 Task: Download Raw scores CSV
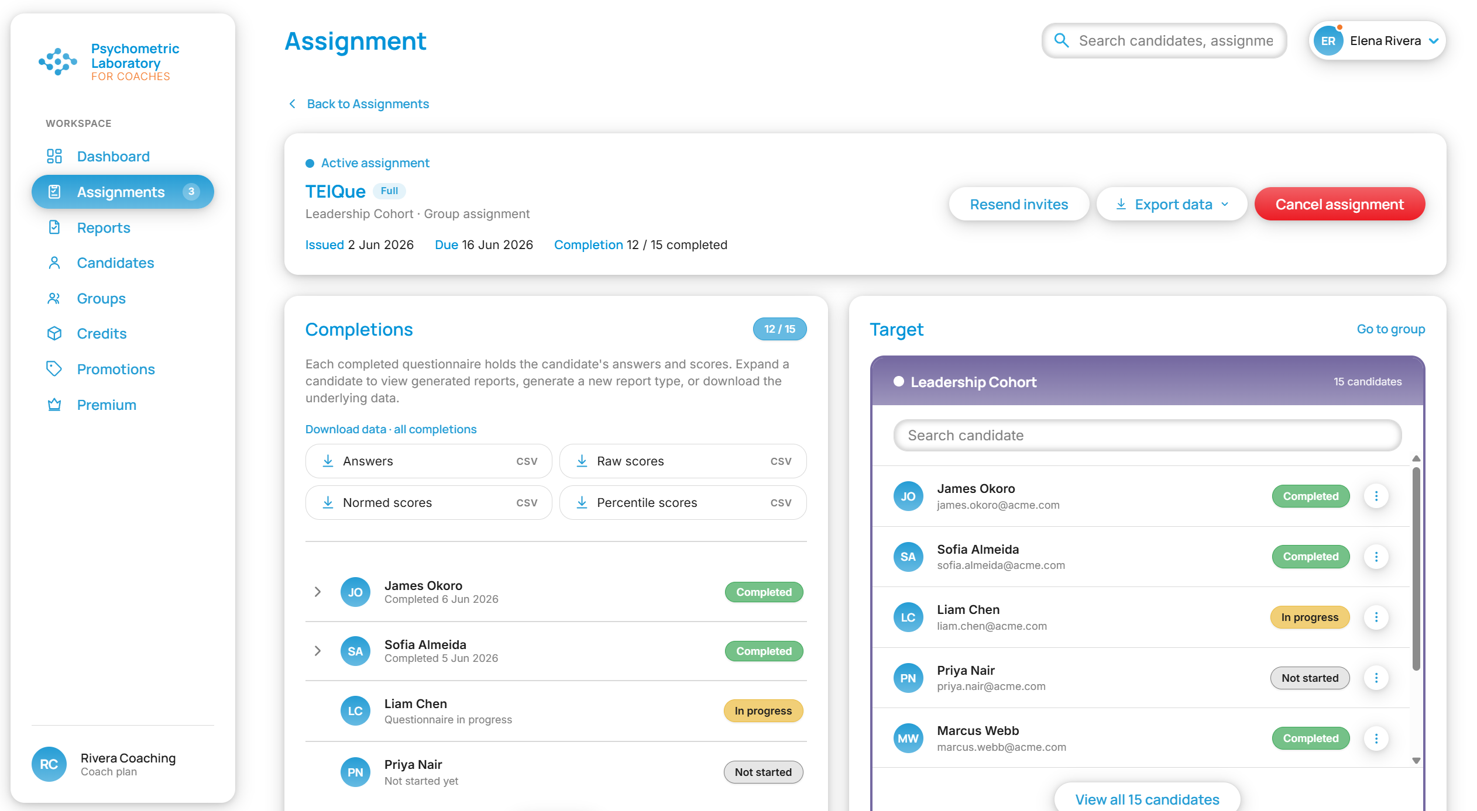(x=683, y=461)
